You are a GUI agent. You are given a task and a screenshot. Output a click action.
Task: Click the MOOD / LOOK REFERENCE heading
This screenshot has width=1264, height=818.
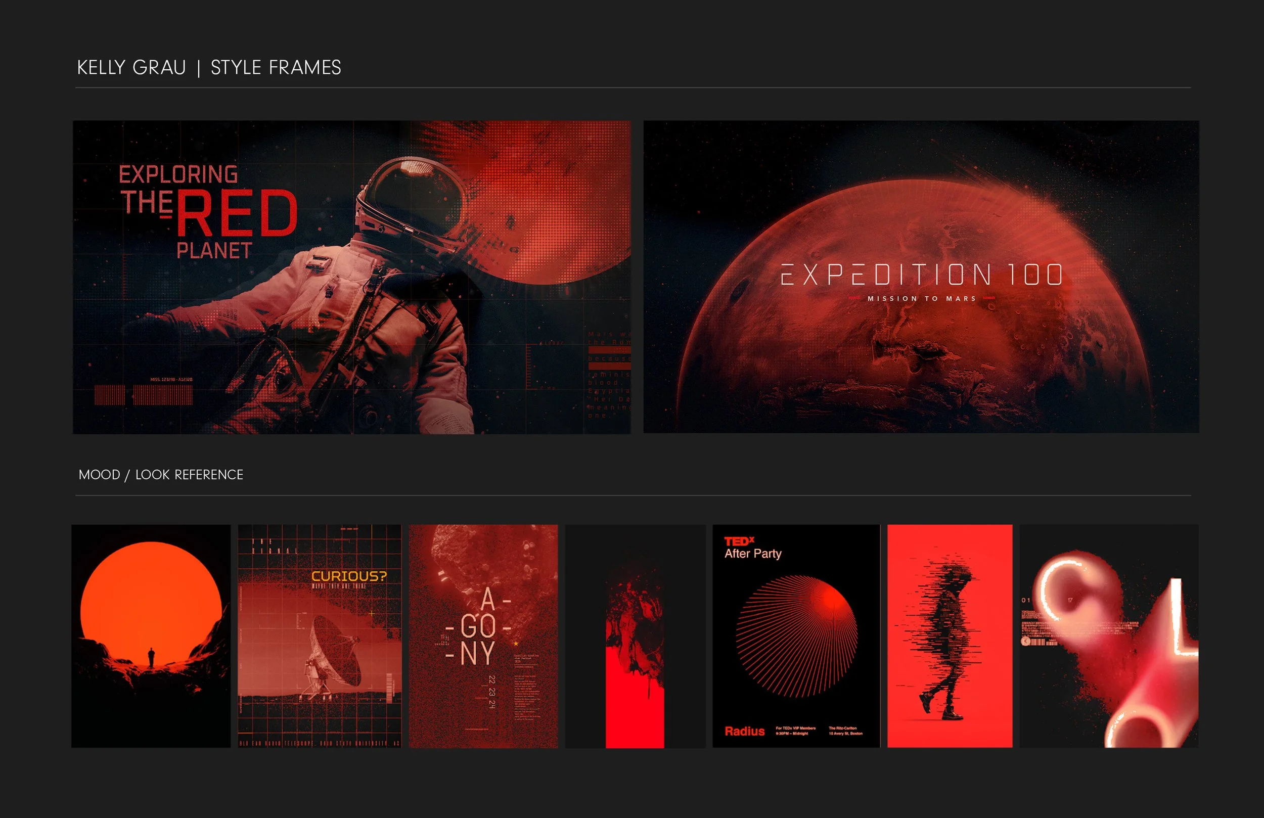pyautogui.click(x=160, y=474)
